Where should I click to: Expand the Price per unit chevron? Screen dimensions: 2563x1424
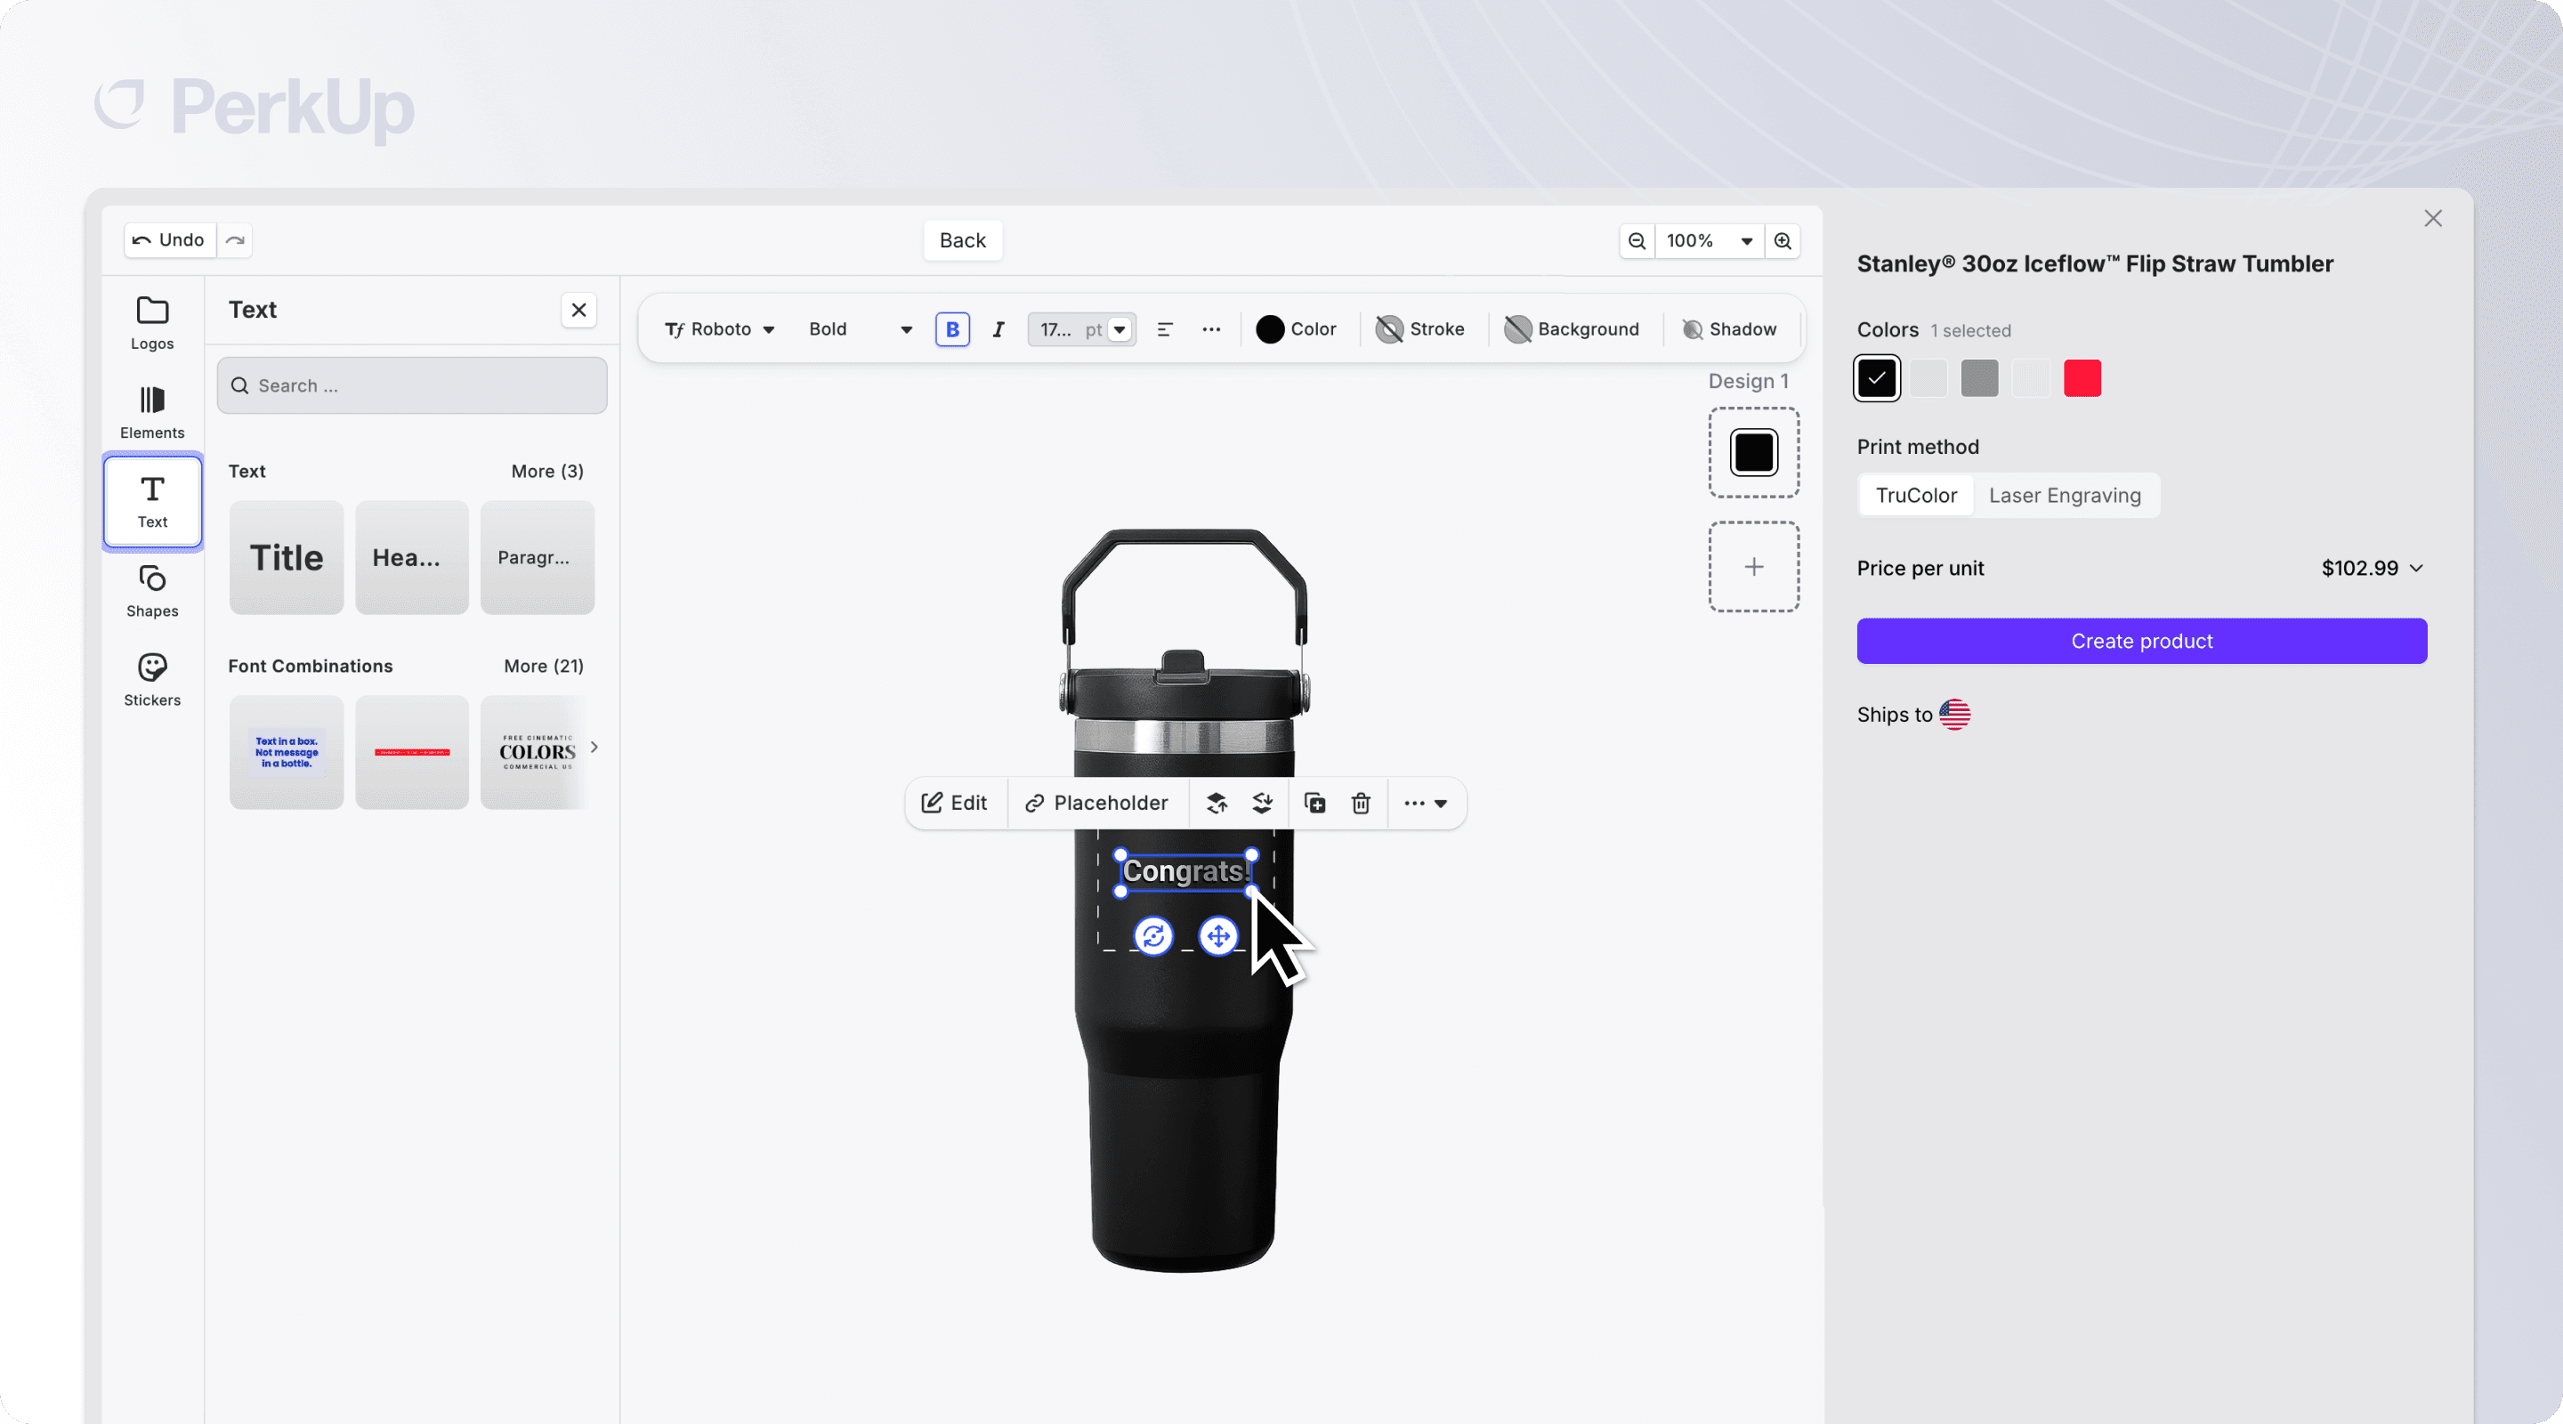click(x=2416, y=568)
